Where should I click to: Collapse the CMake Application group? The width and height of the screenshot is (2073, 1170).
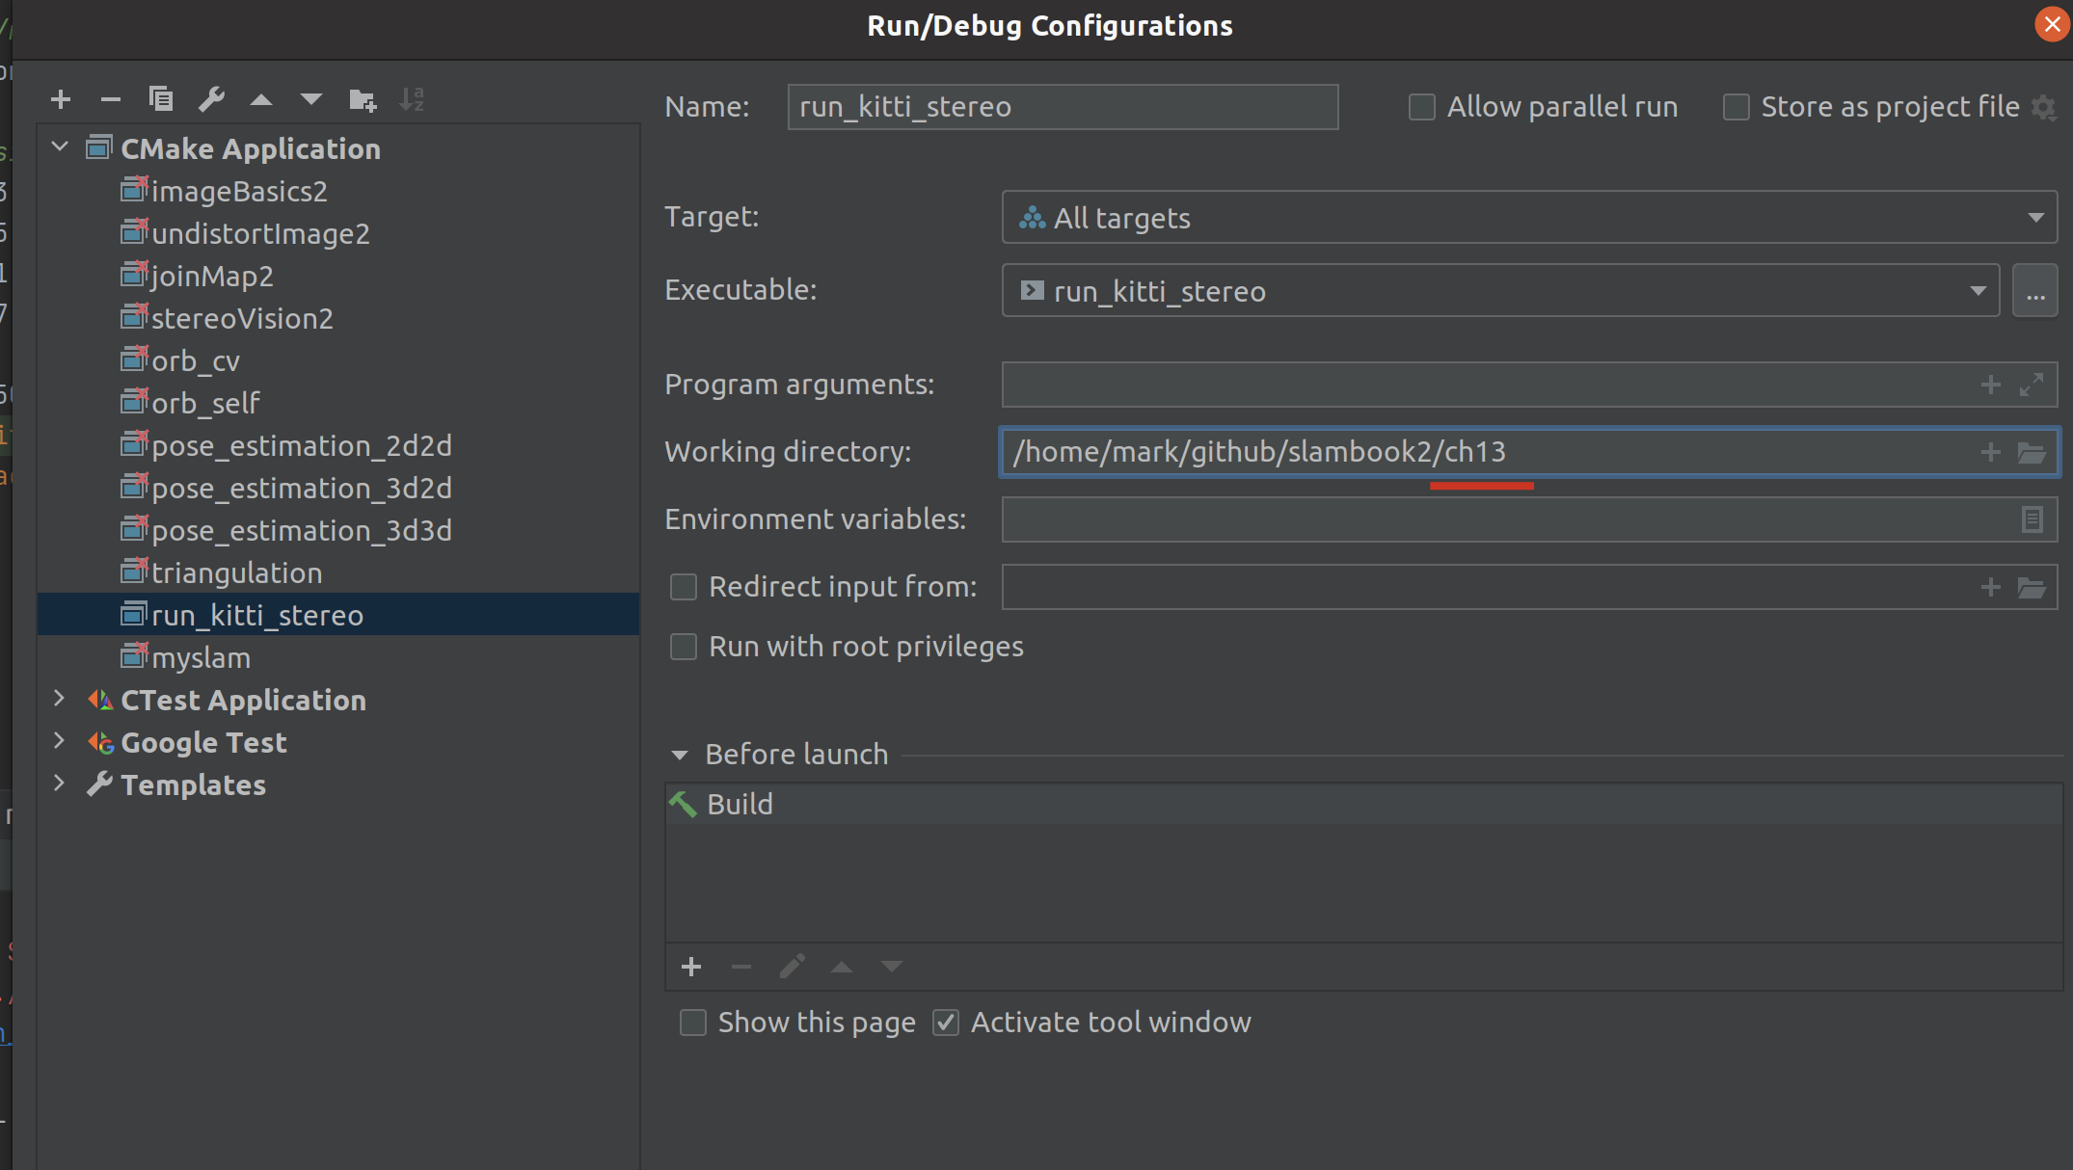pyautogui.click(x=60, y=147)
